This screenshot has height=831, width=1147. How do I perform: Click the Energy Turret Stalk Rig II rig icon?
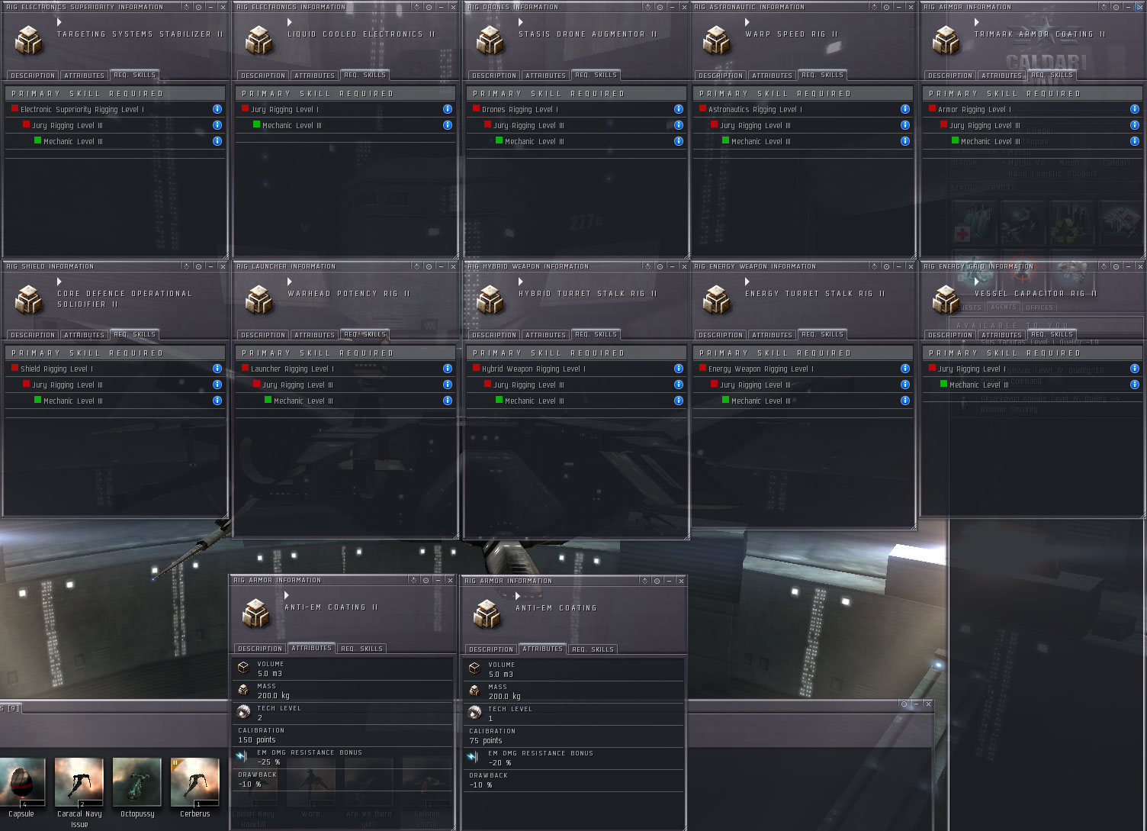[x=716, y=300]
